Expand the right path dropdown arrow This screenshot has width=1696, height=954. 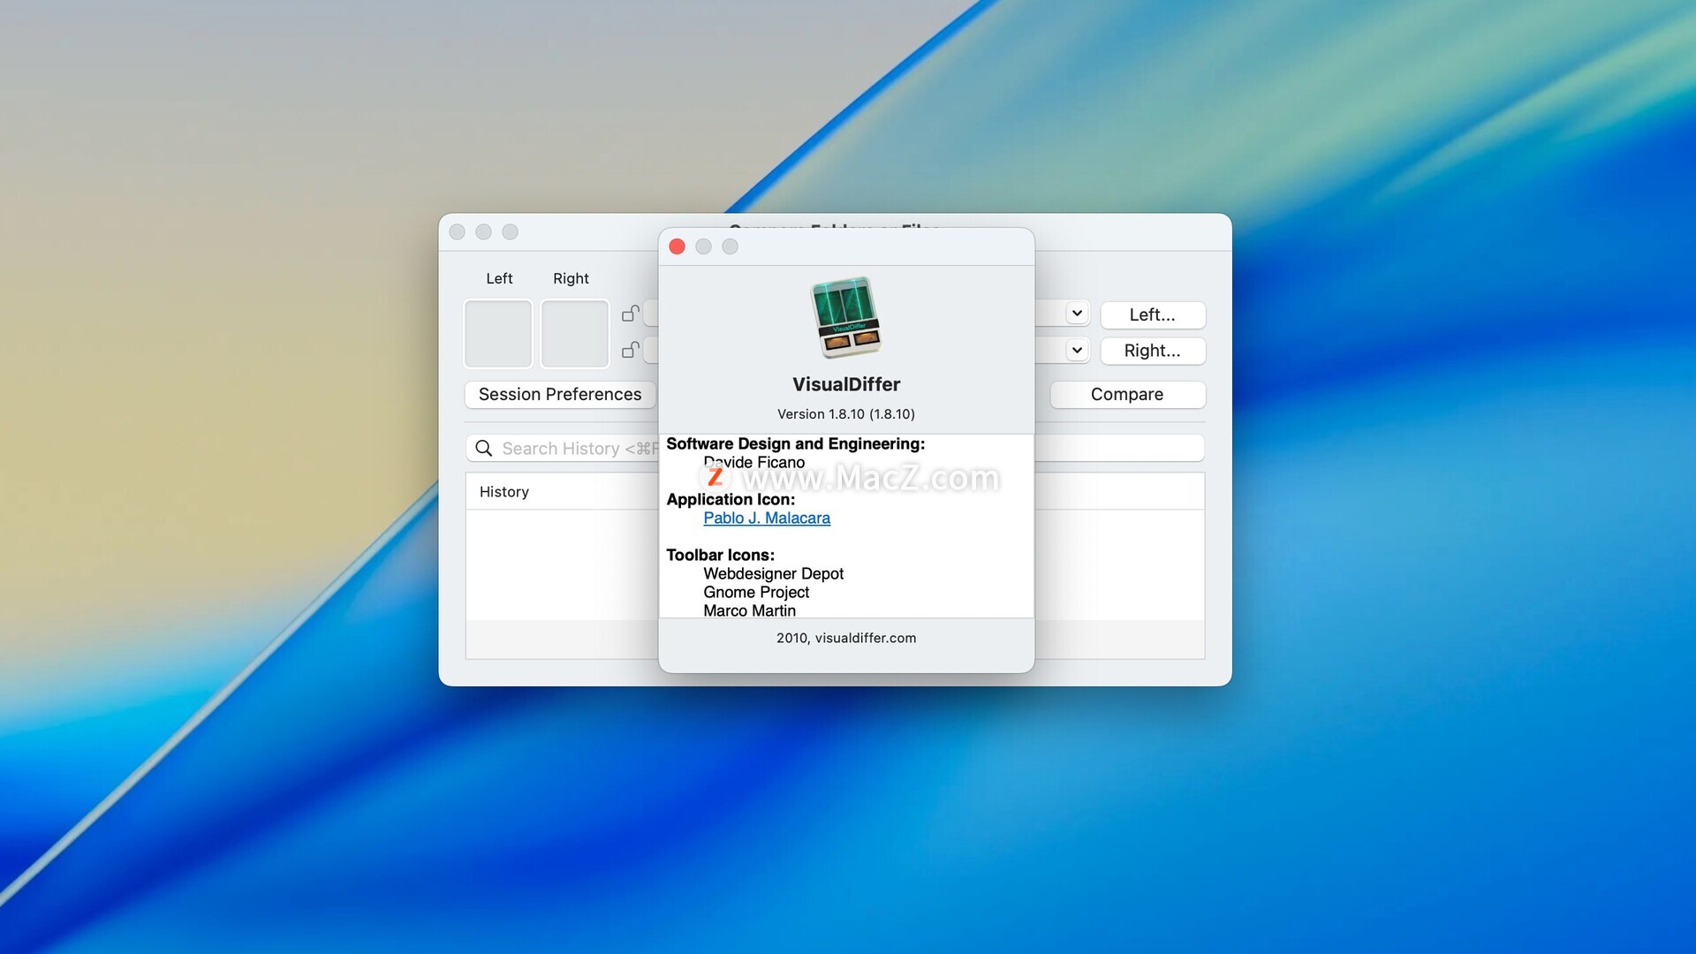[1077, 351]
